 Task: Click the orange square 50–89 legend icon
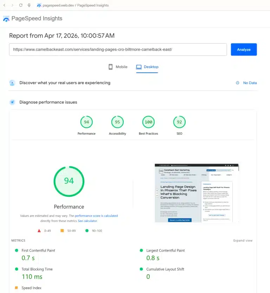62,230
